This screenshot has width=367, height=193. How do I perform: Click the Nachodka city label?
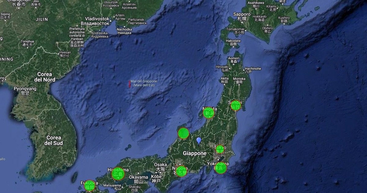click(x=124, y=31)
